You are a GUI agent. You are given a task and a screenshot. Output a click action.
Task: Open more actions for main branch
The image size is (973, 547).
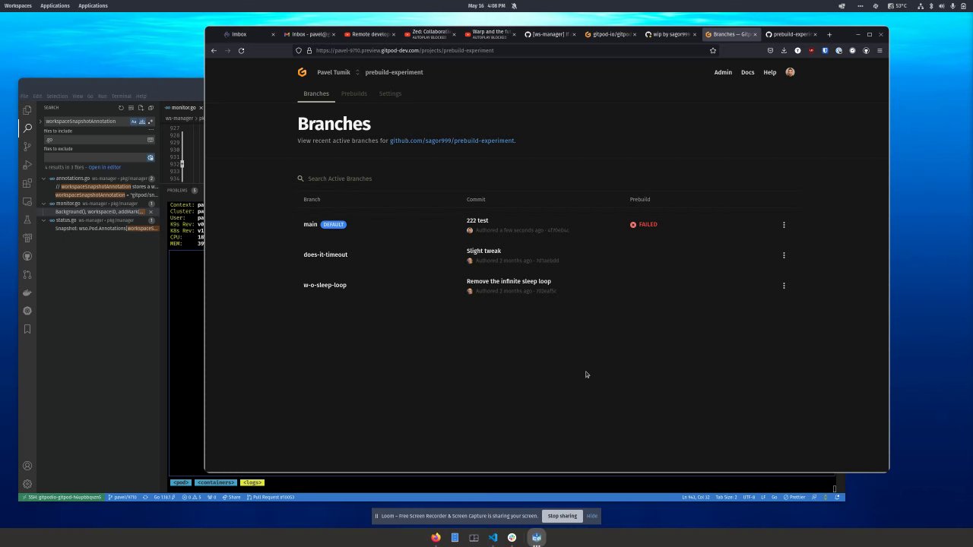[x=784, y=225]
